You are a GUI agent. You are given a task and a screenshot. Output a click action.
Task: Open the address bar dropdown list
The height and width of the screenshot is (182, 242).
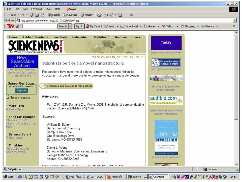(235, 20)
